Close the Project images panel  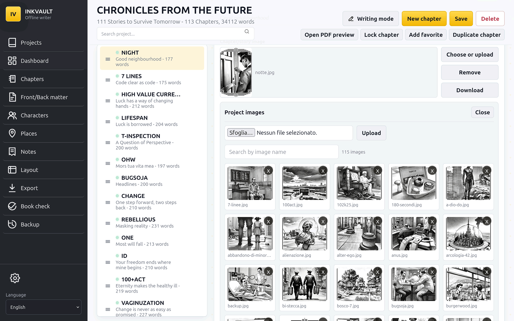tap(482, 112)
